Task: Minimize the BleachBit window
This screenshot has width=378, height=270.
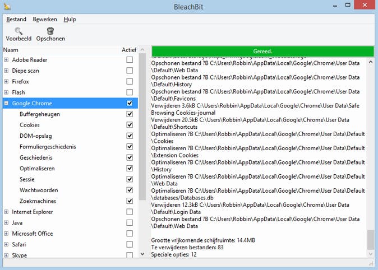Action: tap(335, 5)
